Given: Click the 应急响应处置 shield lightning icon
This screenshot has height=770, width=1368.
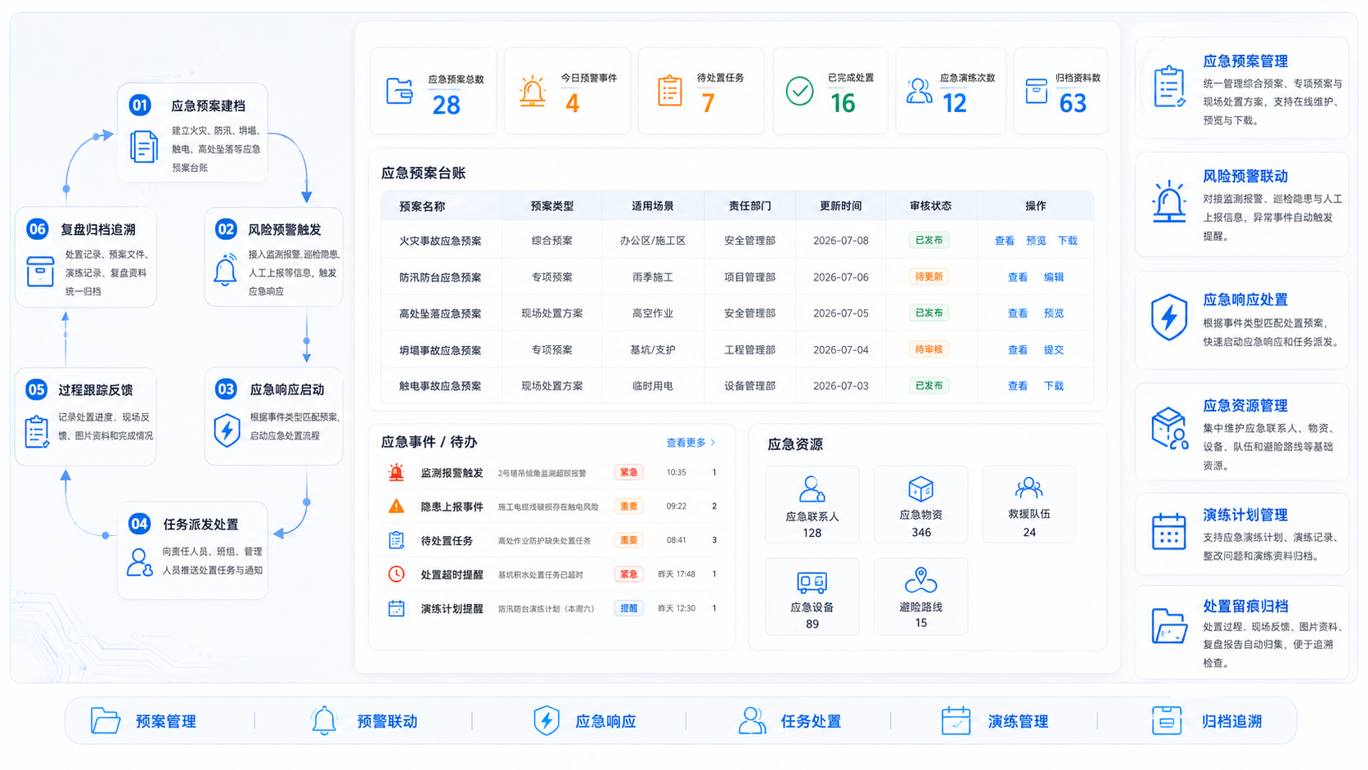Looking at the screenshot, I should [1169, 317].
